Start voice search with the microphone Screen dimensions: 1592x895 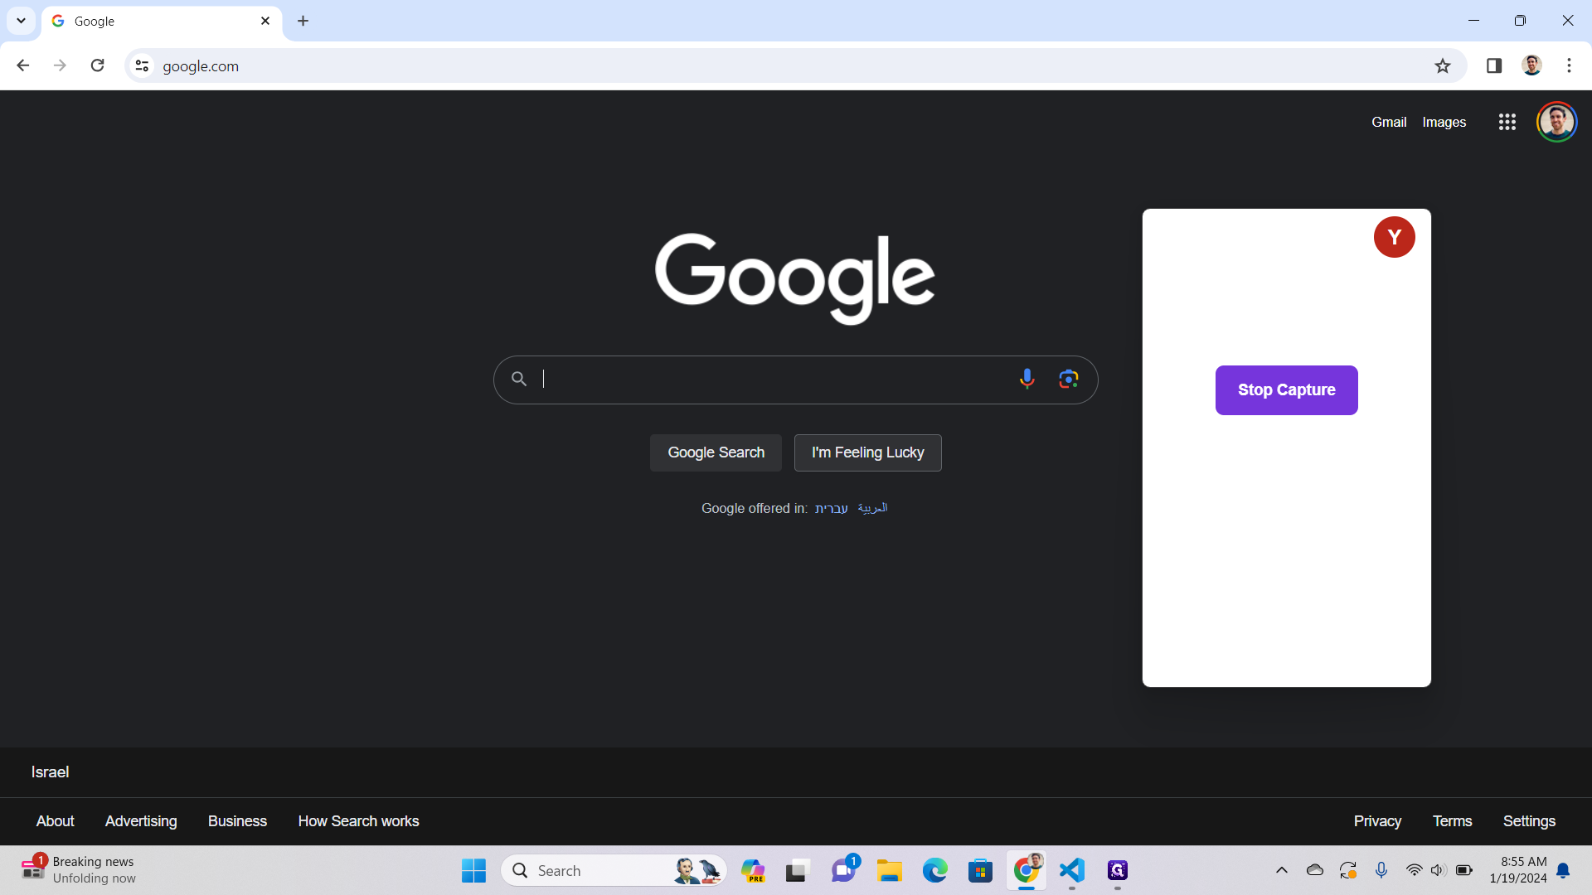pos(1027,379)
